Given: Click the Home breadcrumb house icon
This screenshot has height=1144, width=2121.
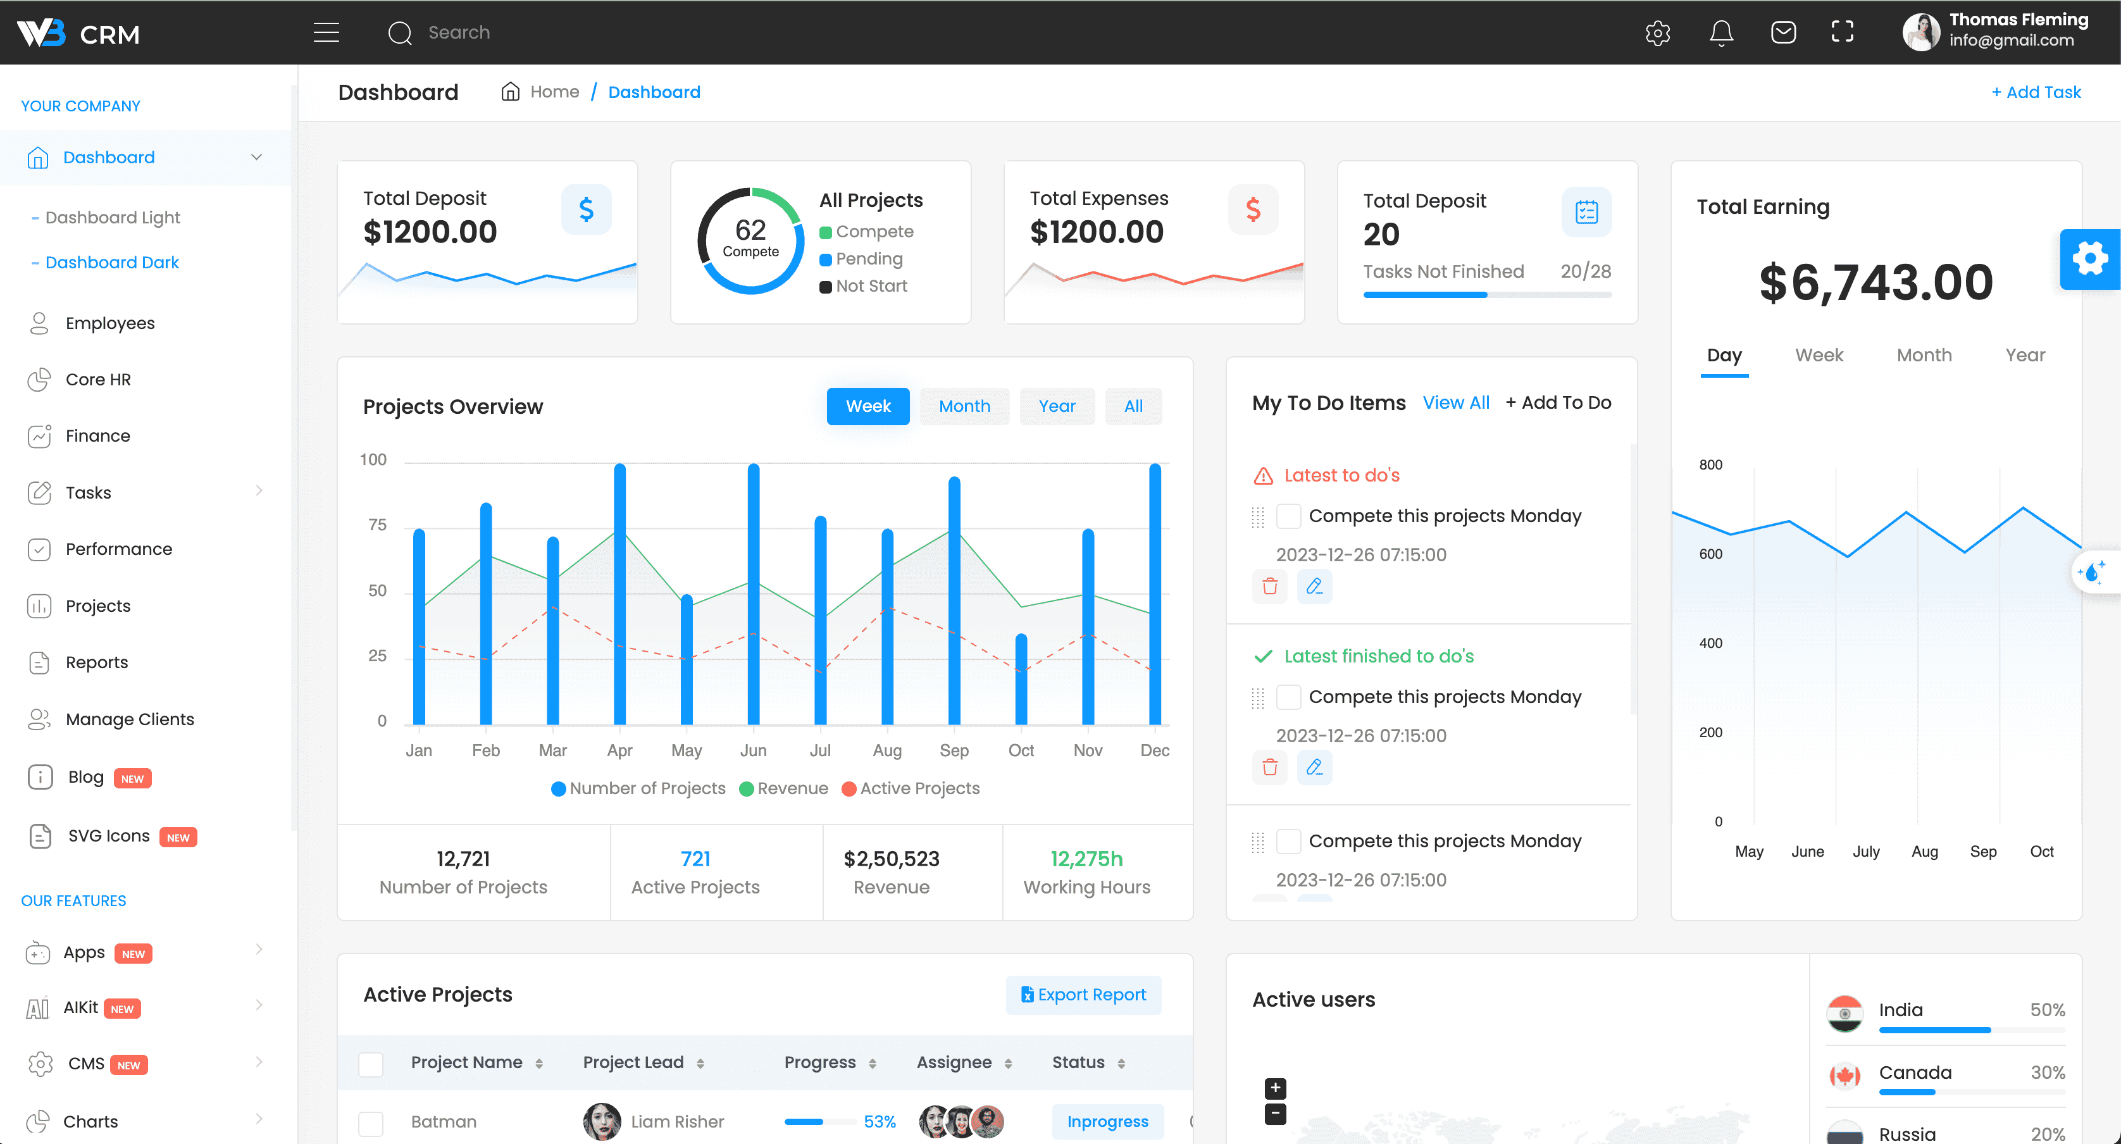Looking at the screenshot, I should click(511, 91).
